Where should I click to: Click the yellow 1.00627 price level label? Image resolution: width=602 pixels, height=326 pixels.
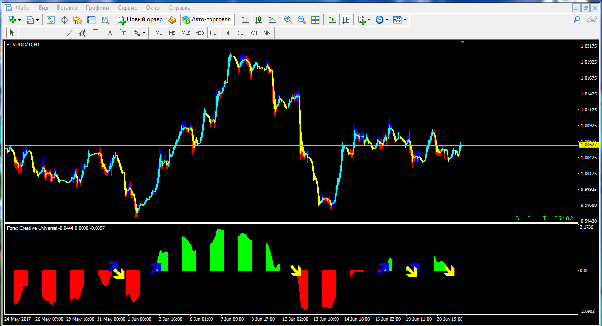588,145
